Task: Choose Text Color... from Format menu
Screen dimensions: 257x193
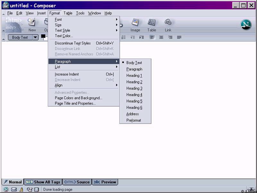Action: (84, 36)
